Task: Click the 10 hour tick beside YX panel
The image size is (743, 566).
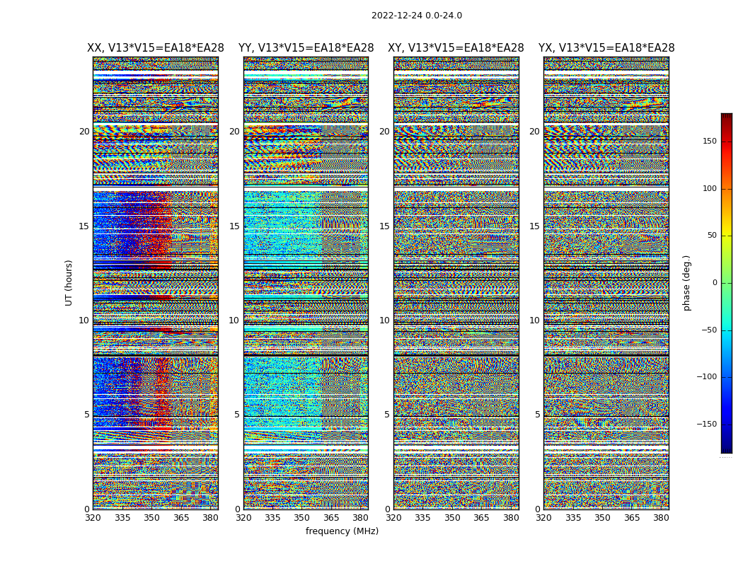Action: (x=535, y=320)
